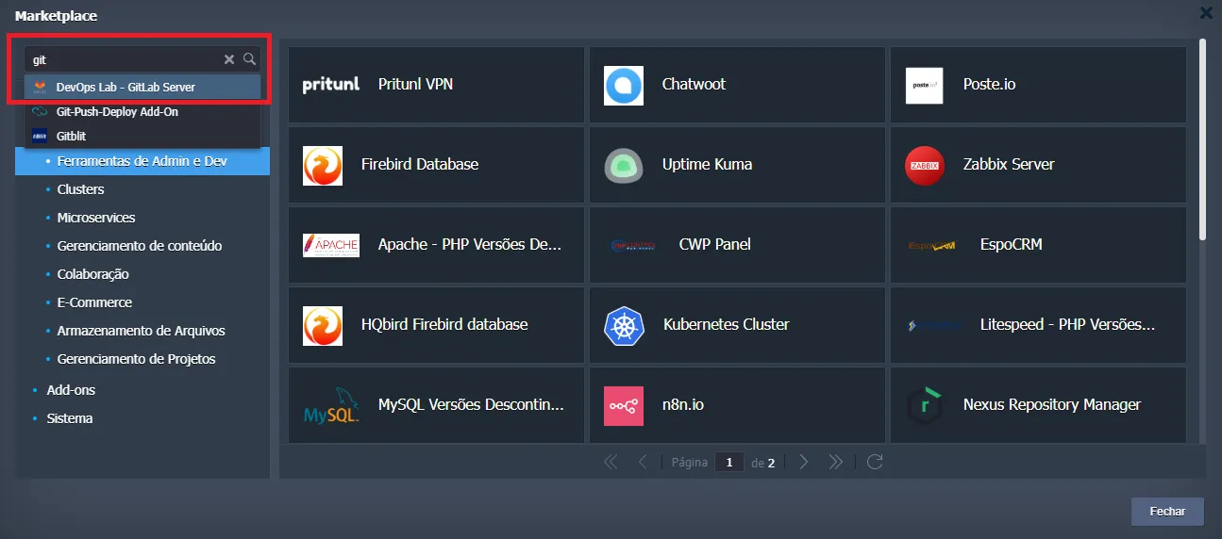Click the Zabbix Server title text
Viewport: 1222px width, 539px height.
[x=1009, y=165]
